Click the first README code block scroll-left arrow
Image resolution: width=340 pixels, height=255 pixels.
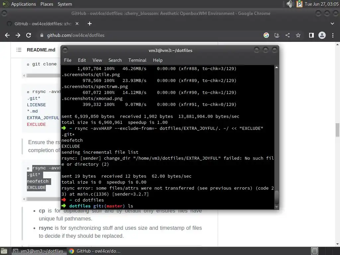pyautogui.click(x=24, y=75)
